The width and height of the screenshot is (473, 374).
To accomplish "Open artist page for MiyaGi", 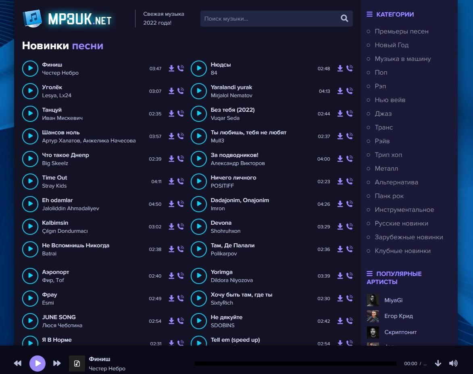I will tap(393, 300).
